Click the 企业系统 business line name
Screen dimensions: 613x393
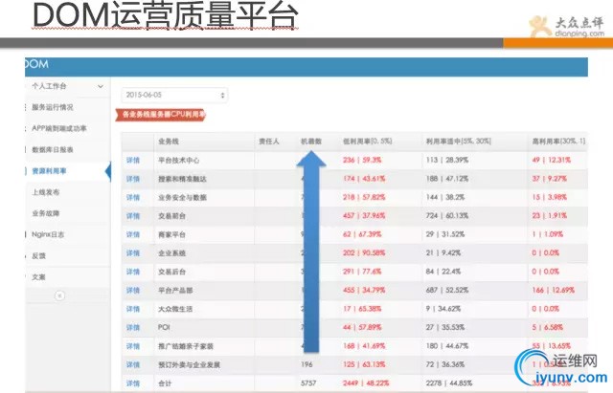[x=171, y=253]
